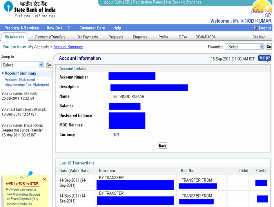
Task: Click Go next to Favourites
Action: coord(269,47)
